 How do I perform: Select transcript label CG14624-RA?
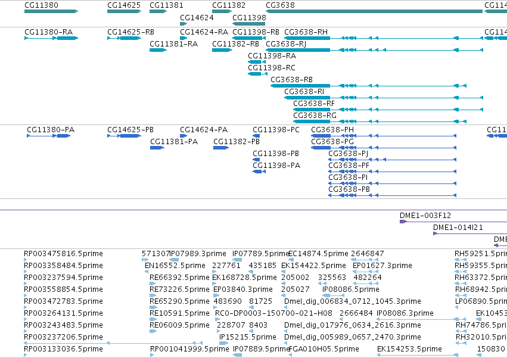tap(204, 32)
